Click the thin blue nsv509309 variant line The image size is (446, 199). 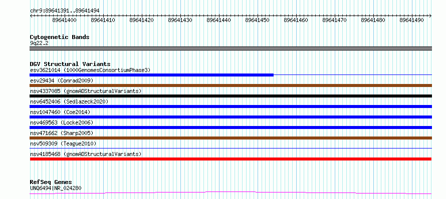point(231,148)
